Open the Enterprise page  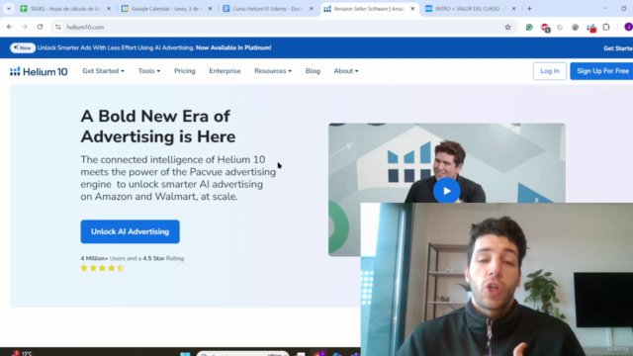click(225, 71)
